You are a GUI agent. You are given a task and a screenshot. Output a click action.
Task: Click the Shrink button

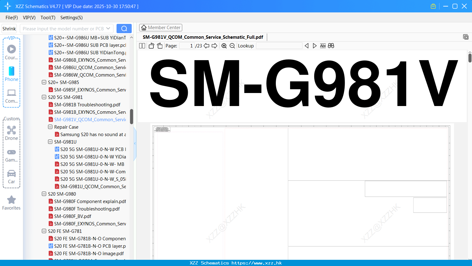[x=9, y=29]
